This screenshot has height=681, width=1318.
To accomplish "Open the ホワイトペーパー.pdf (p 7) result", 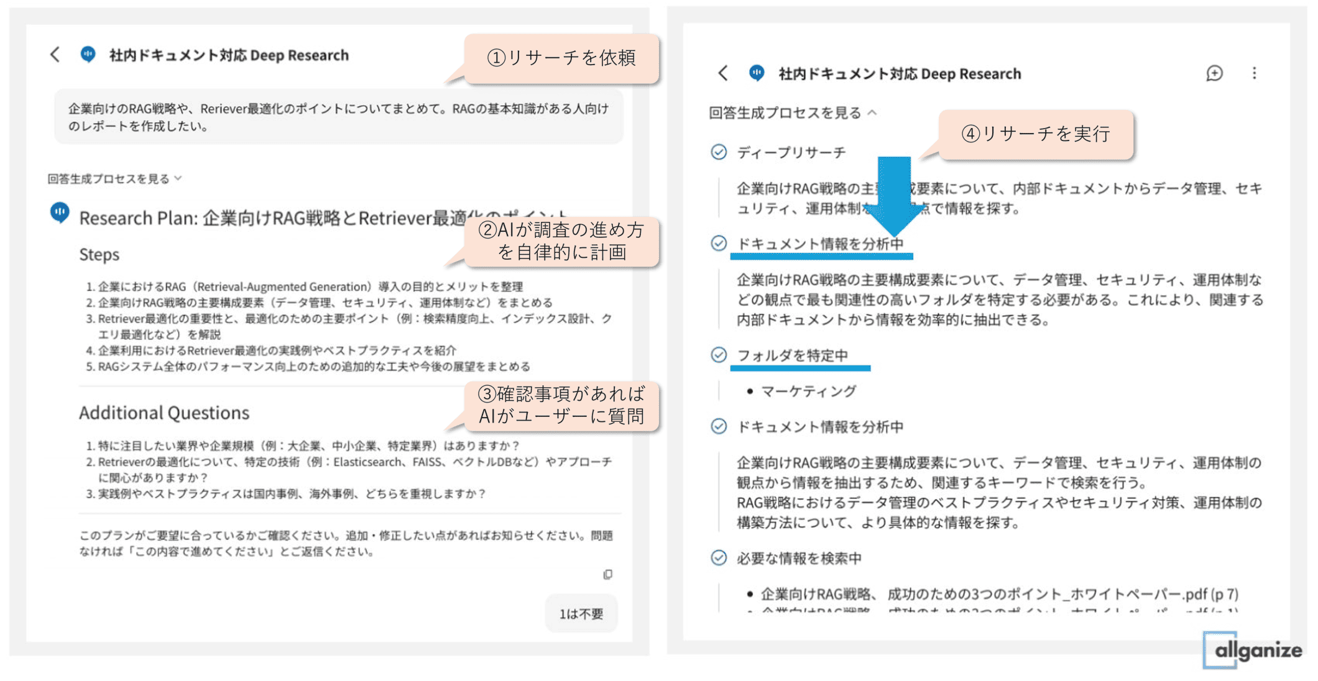I will coord(999,594).
